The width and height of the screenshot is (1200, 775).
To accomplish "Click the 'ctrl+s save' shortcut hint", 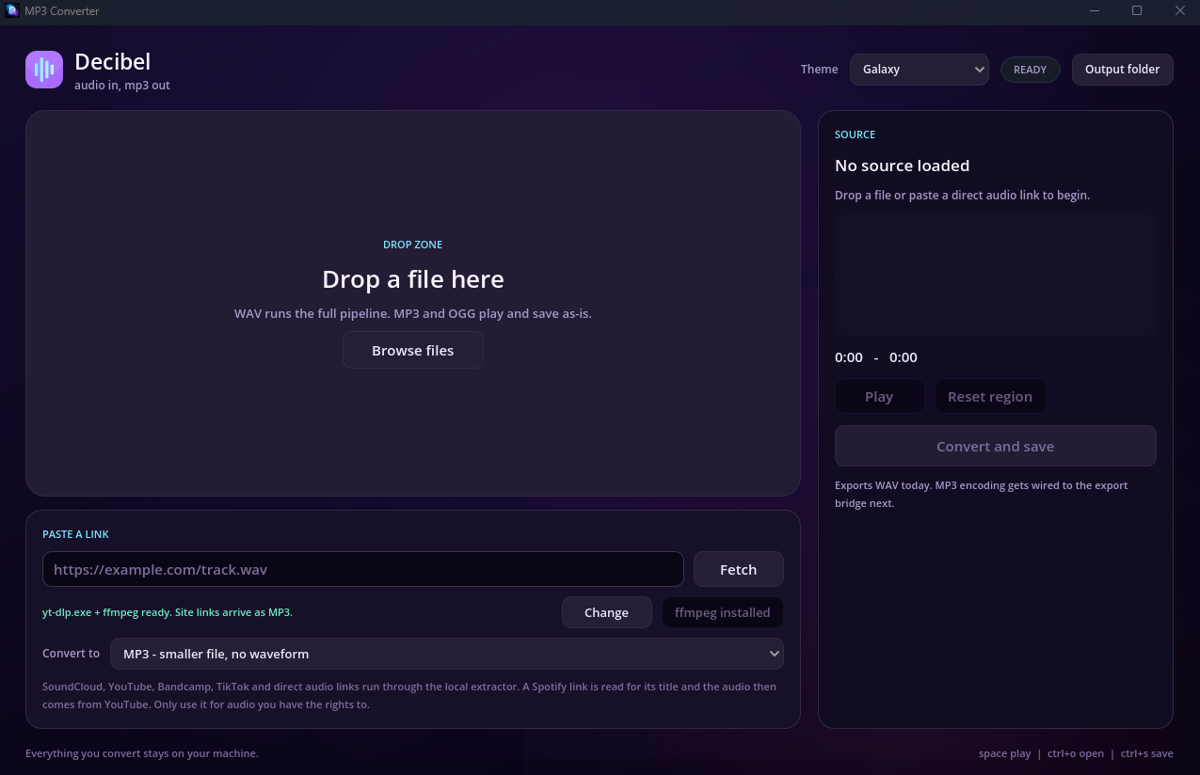I will (x=1146, y=753).
